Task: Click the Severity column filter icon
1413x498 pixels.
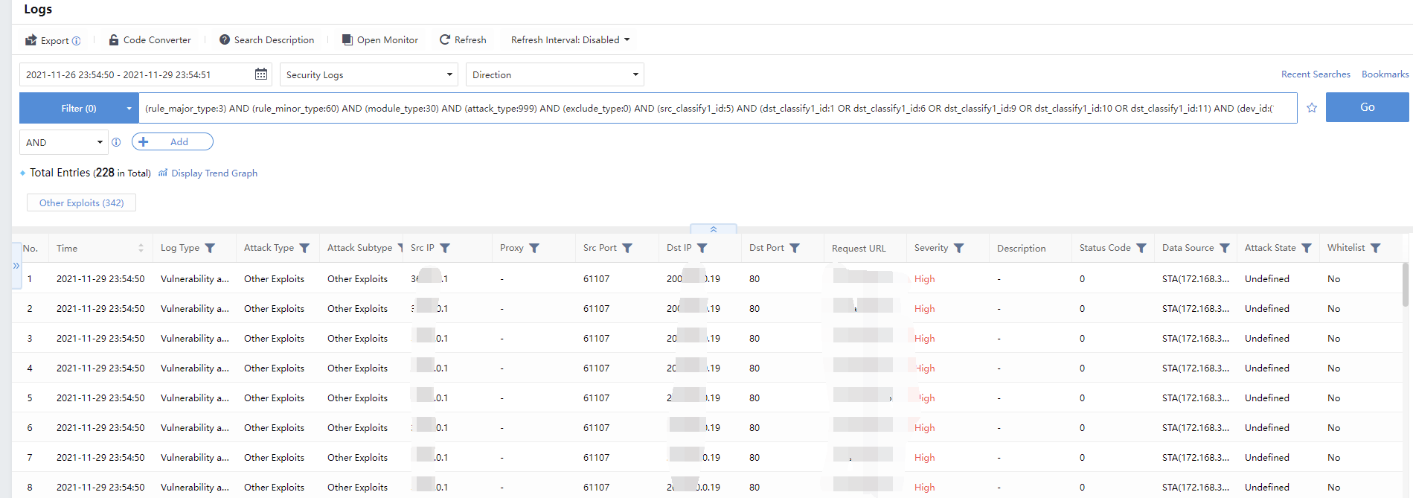Action: (x=958, y=249)
